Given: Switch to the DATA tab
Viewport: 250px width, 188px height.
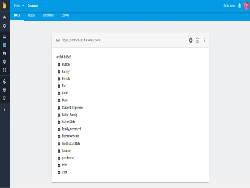Looking at the screenshot, I should [17, 15].
